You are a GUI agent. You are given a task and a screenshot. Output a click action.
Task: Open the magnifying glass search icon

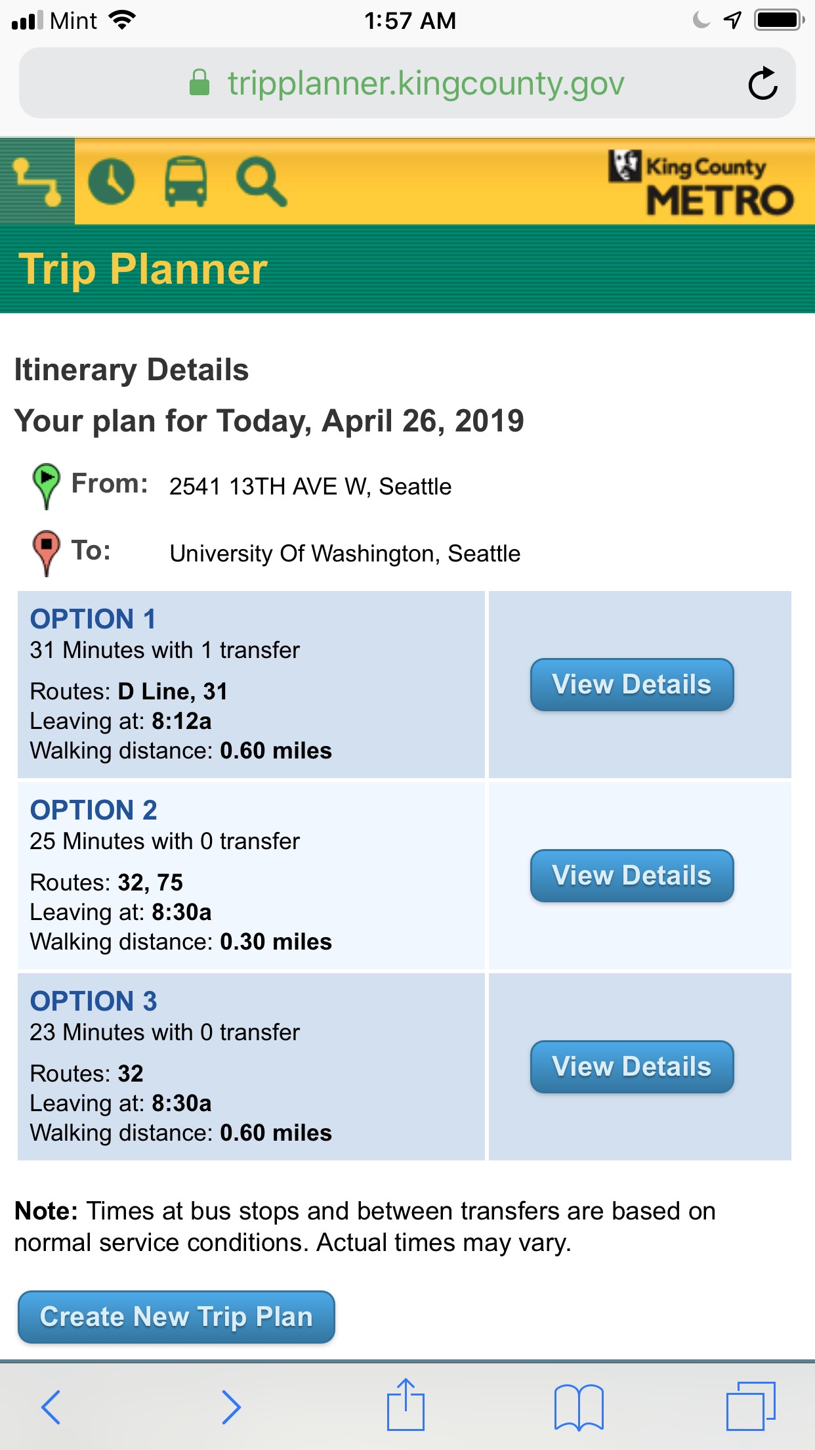[x=261, y=182]
